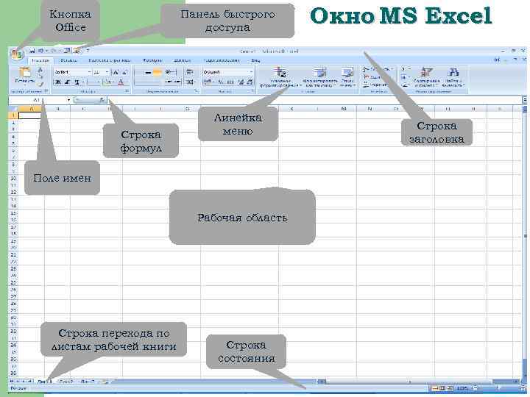Open the Format as Table gallery
530x397 pixels.
tap(319, 77)
